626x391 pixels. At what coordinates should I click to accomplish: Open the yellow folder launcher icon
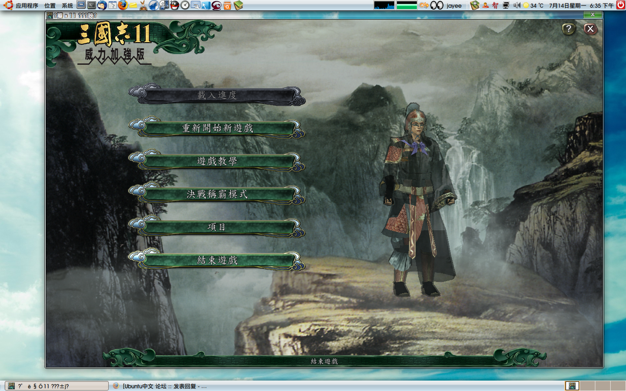coord(133,6)
